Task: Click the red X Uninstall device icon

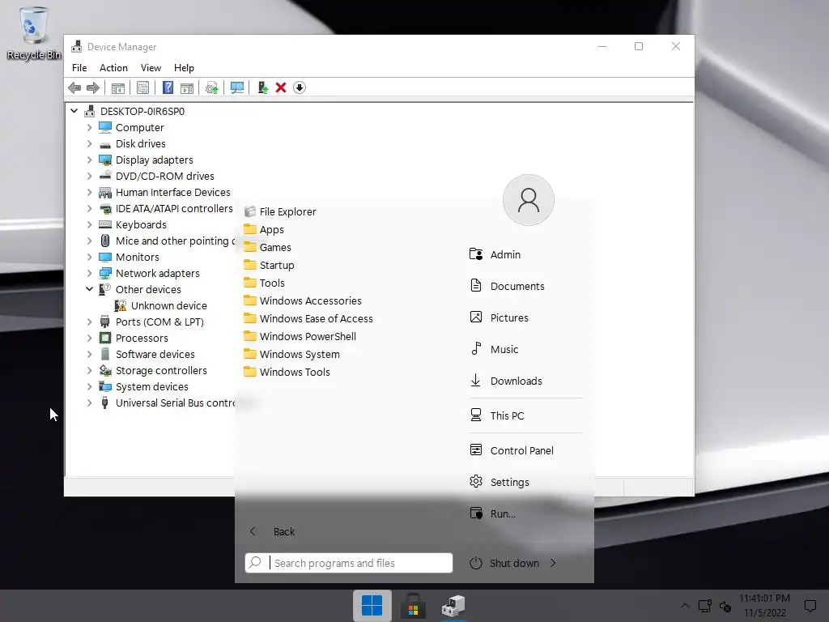Action: click(x=281, y=87)
